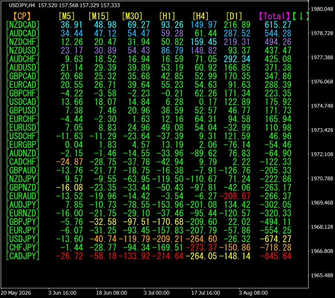Click the yellow M5 value -16.08
This screenshot has height=298, width=335.
tap(70, 187)
